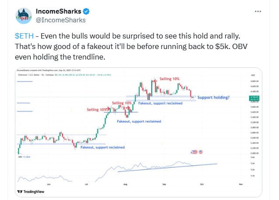The height and width of the screenshot is (200, 279).
Task: Click the top 'Selling 10%' annotation
Action: (x=169, y=79)
